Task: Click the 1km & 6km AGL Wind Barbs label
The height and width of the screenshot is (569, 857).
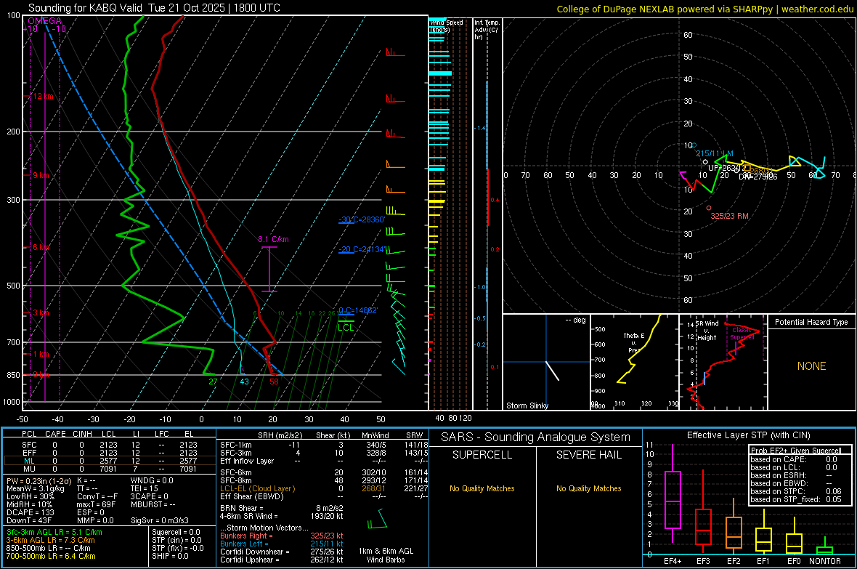Action: [x=386, y=555]
